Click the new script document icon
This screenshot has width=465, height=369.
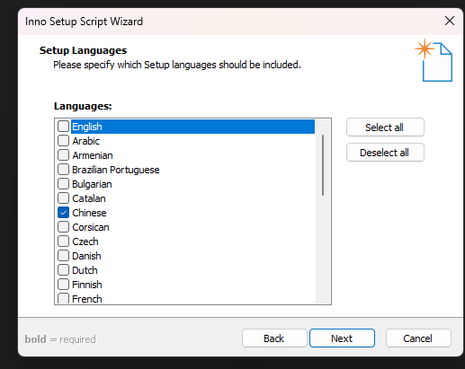coord(434,60)
